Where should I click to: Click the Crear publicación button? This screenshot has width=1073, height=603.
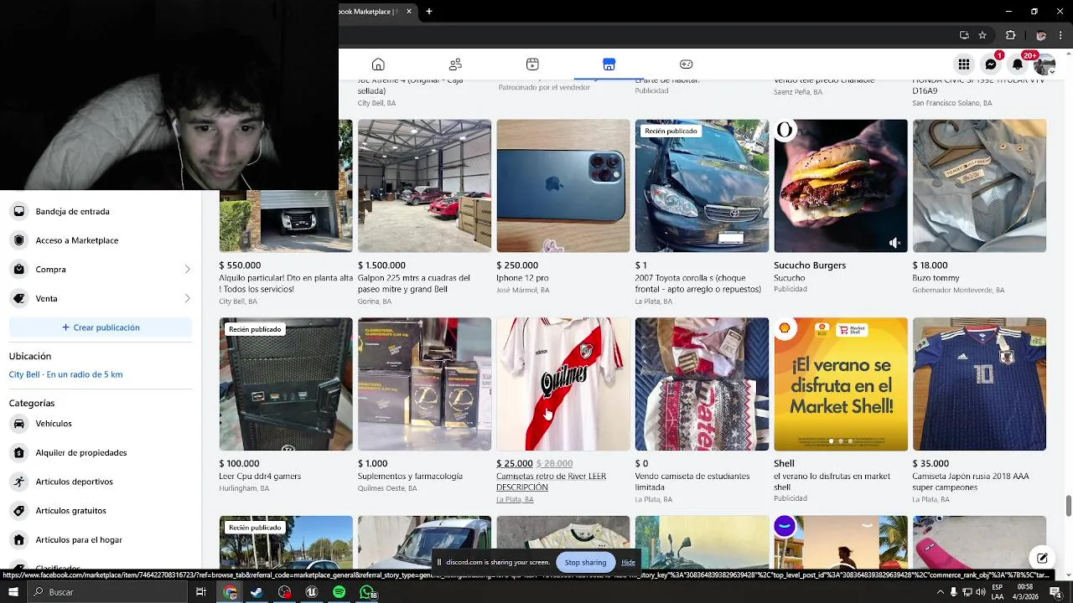[x=101, y=327]
